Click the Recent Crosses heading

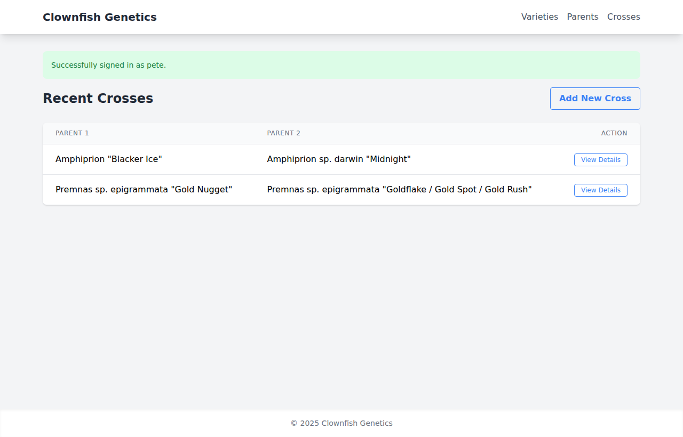[x=98, y=99]
